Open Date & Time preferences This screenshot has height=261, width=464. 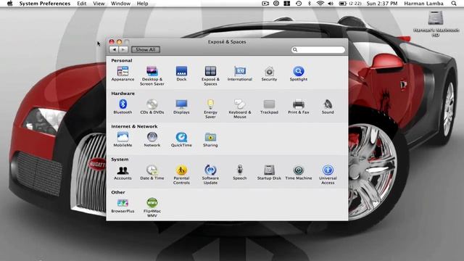pyautogui.click(x=152, y=173)
